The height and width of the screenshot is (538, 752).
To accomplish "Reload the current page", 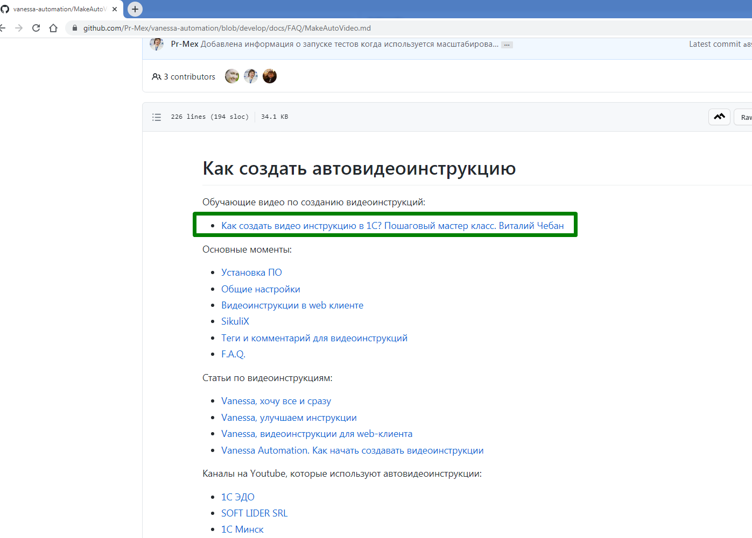I will 36,28.
